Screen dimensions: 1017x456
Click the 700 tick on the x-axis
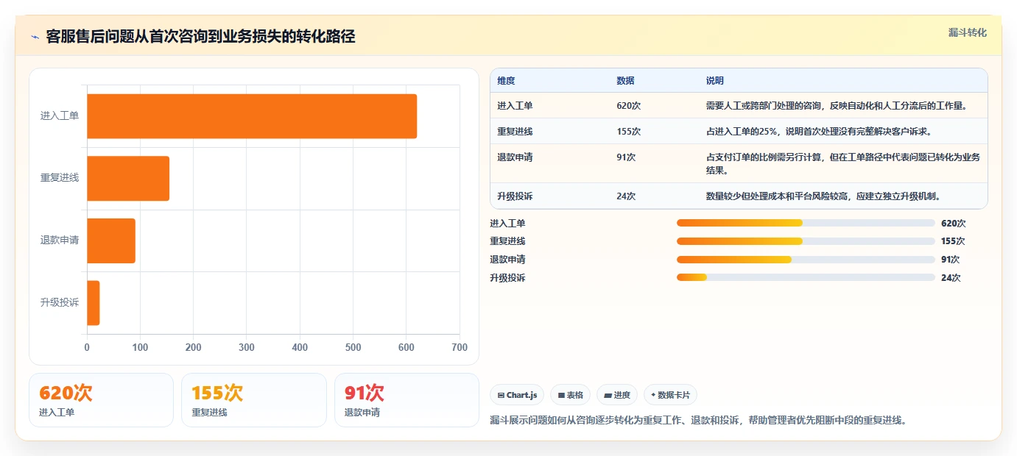click(x=460, y=347)
